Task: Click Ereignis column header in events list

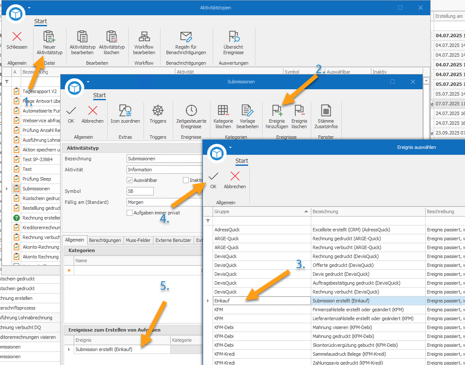Action: [122, 340]
